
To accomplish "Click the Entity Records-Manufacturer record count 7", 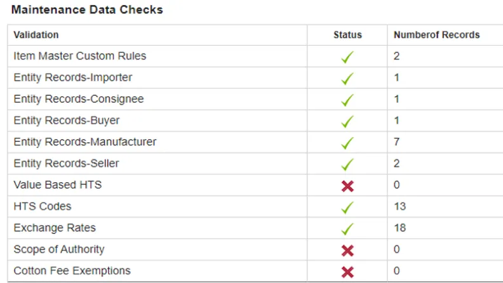I will 397,141.
